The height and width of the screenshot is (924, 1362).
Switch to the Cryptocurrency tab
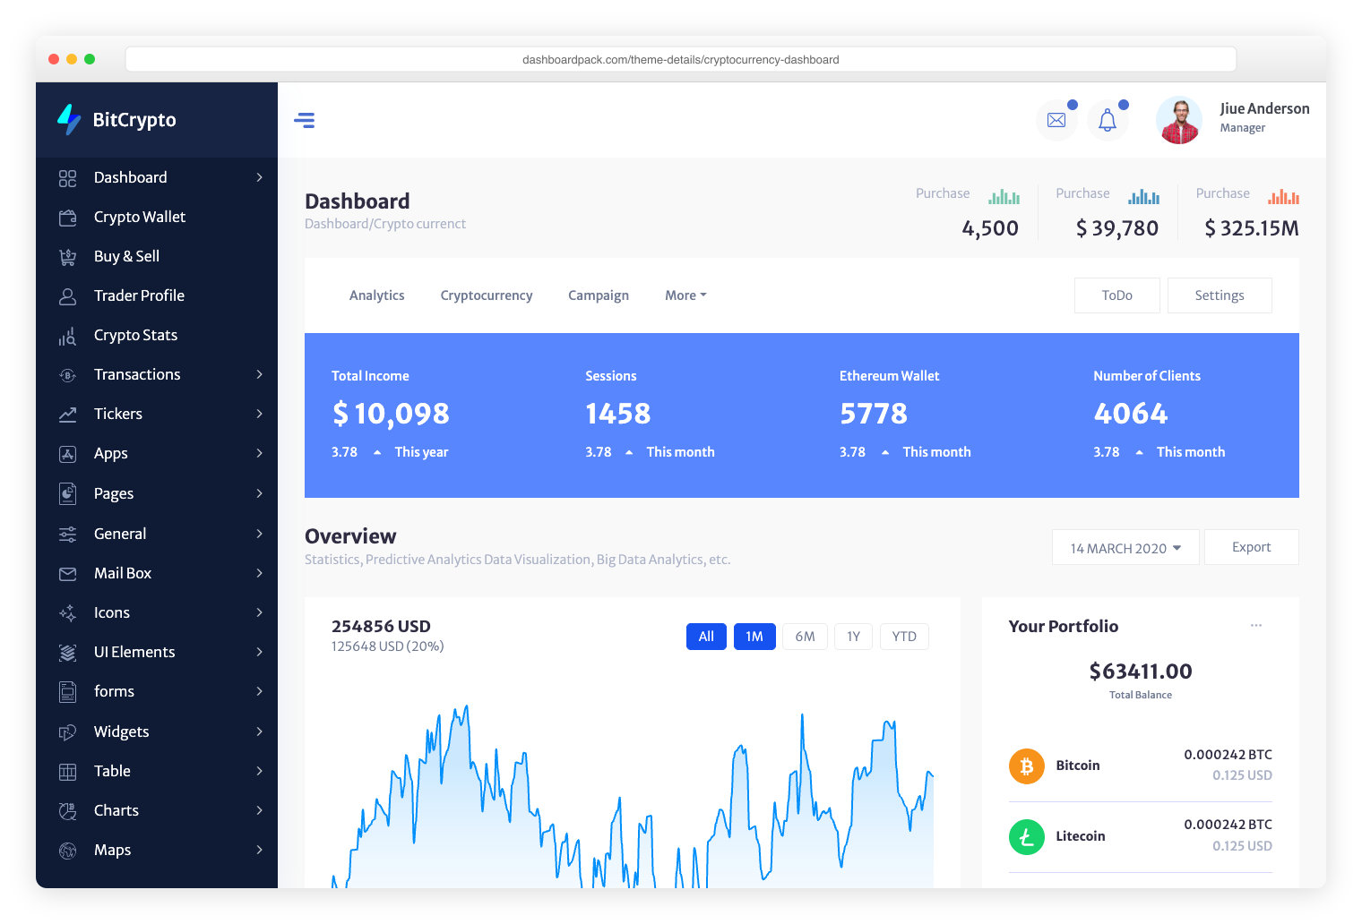[487, 295]
